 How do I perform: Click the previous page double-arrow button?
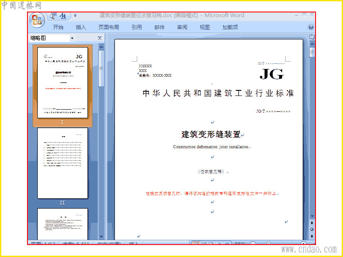[312, 223]
